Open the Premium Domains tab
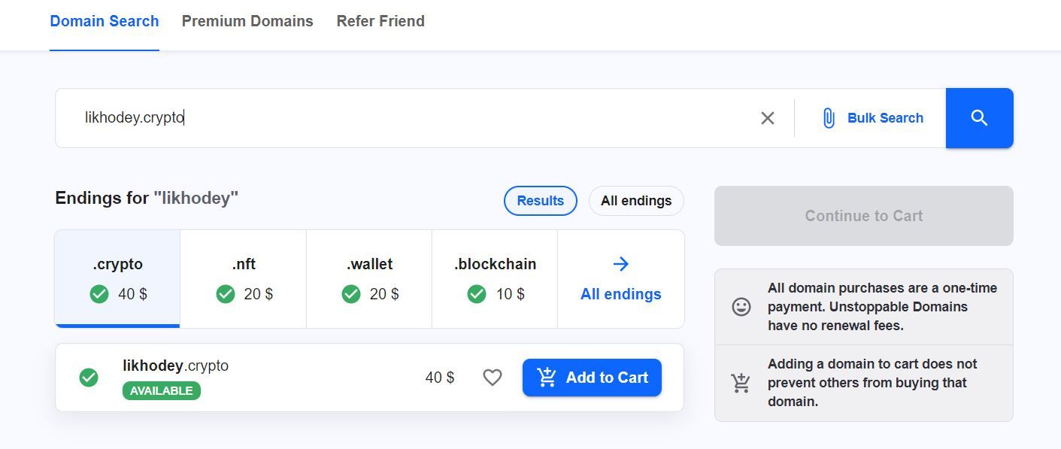Screen dimensions: 1061x449 pyautogui.click(x=247, y=21)
